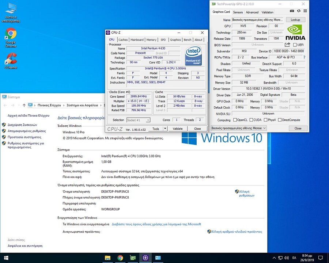Click the Bus Interface question mark help
This screenshot has width=329, height=263.
coord(304,57)
